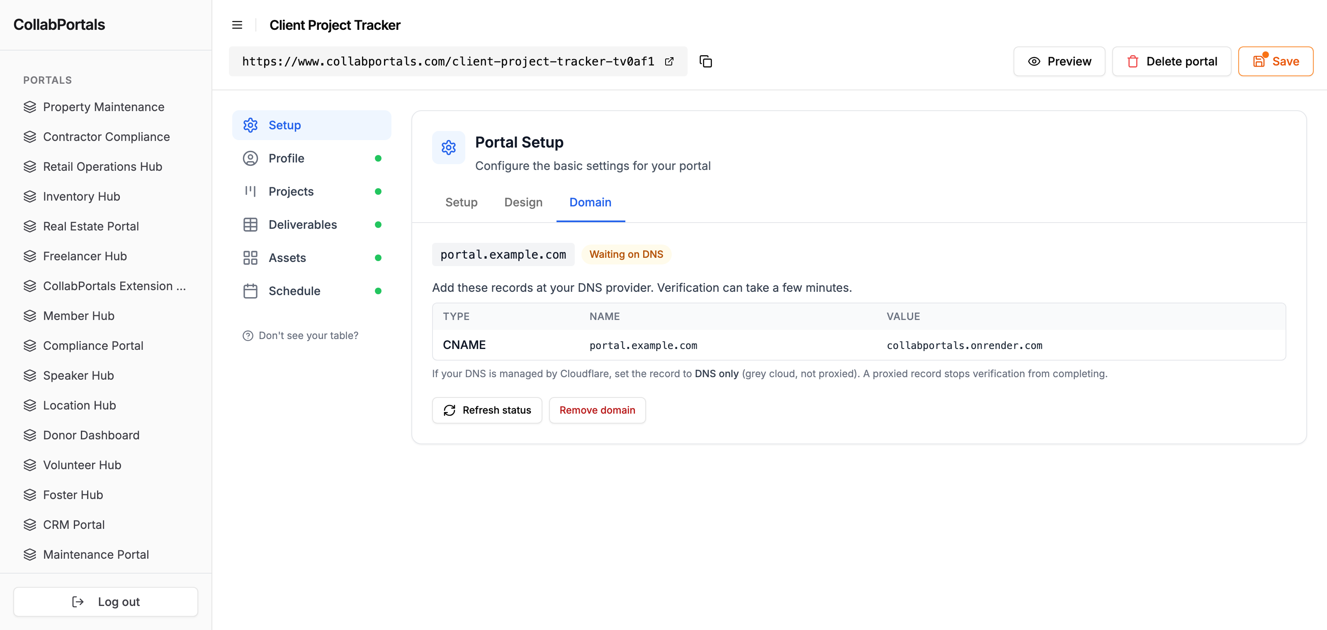Open portal URL via external link icon
This screenshot has height=630, width=1327.
tap(669, 61)
